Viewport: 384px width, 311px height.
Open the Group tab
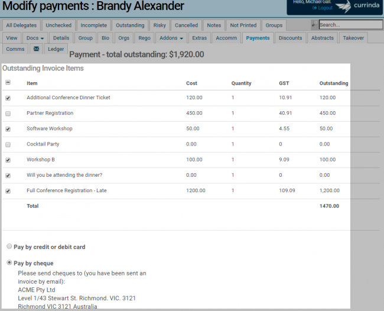coord(85,38)
